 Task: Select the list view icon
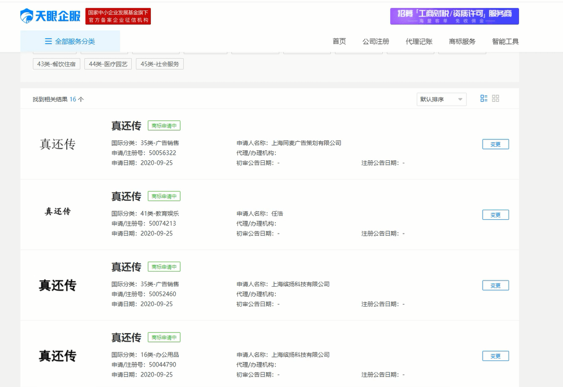coord(483,98)
